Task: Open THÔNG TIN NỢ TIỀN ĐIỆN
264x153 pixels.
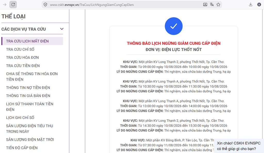Action: tap(28, 88)
